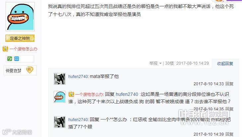This screenshot has height=137, width=242.
Task: Click the blue Aquarius zodiac icon
Action: 17,59
